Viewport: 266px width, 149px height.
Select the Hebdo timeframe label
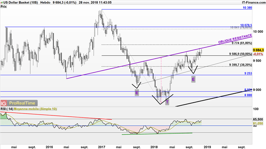point(45,3)
